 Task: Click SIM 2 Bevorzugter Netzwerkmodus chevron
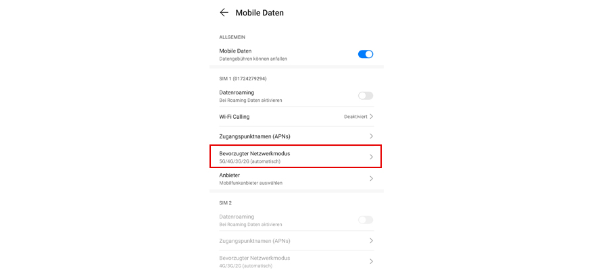pyautogui.click(x=371, y=261)
